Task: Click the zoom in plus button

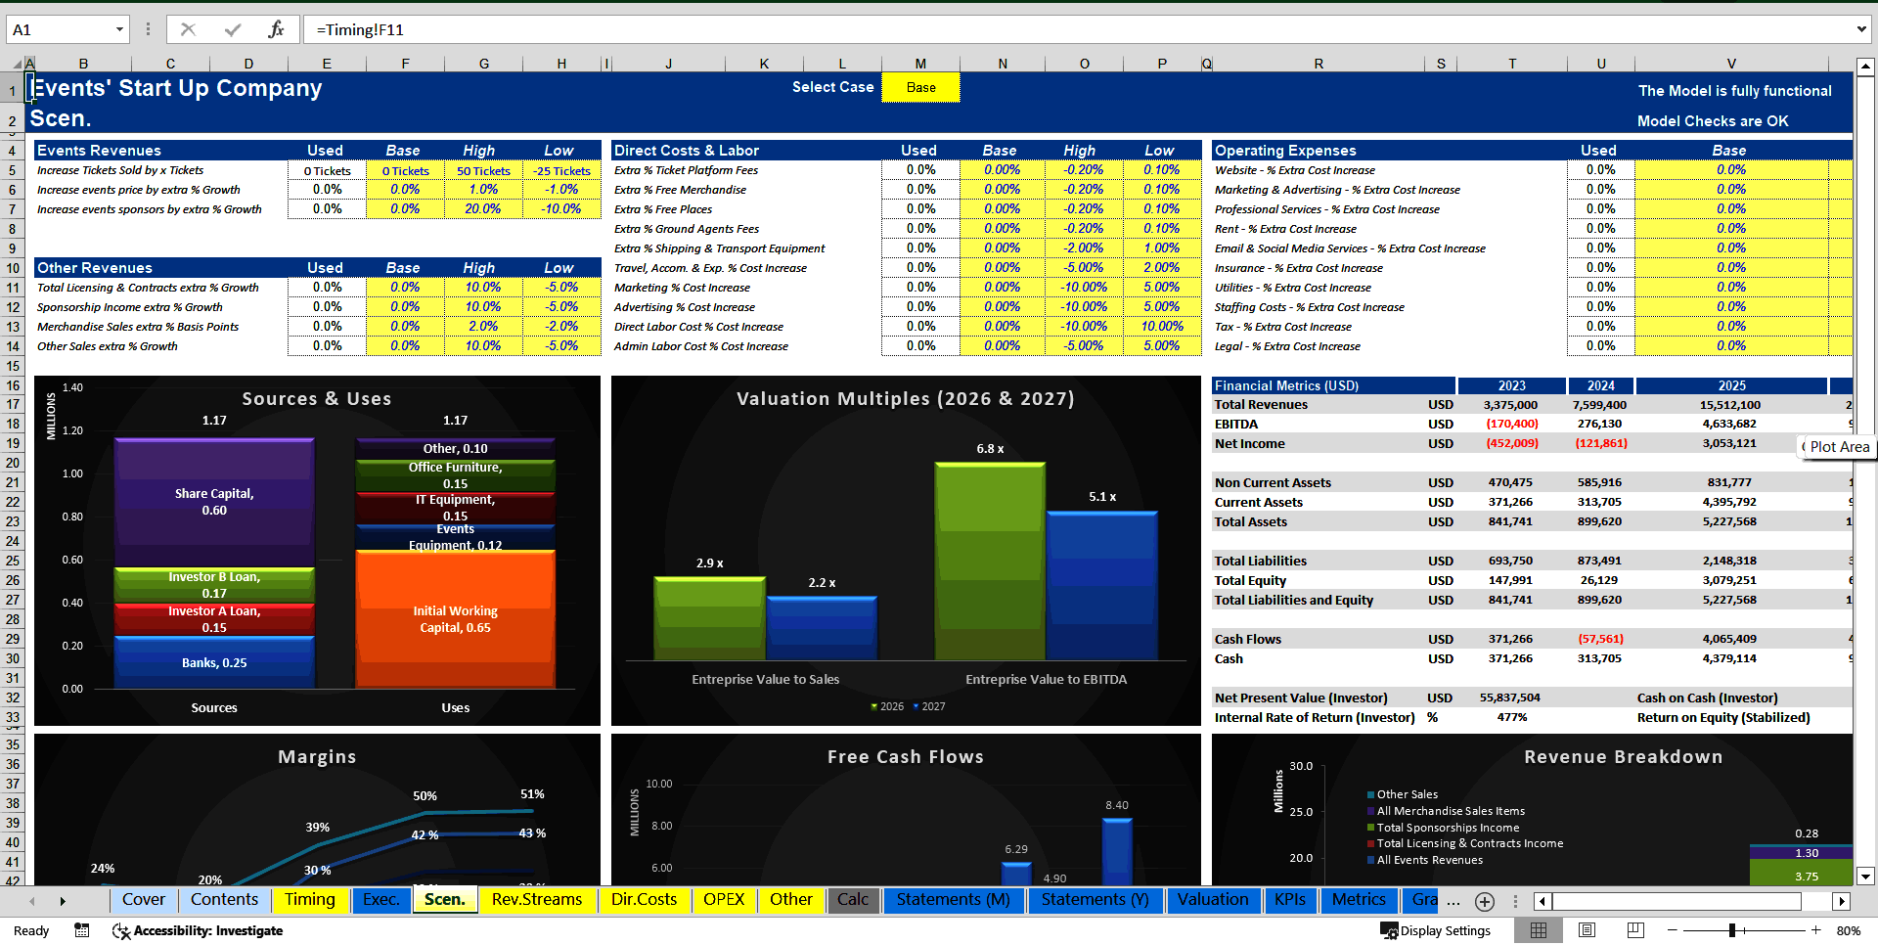Action: (1816, 930)
